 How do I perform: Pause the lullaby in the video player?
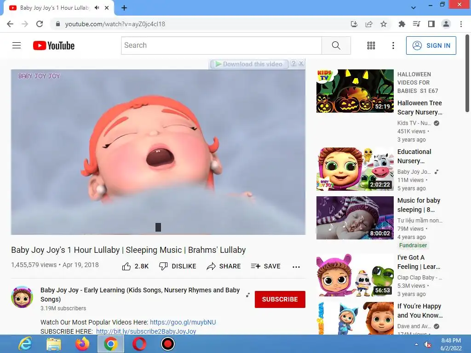click(158, 152)
